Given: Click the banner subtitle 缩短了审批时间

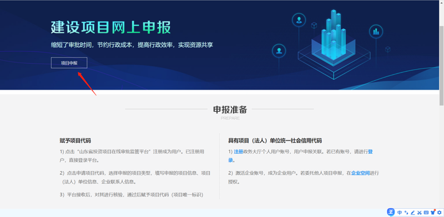Looking at the screenshot, I should click(132, 45).
